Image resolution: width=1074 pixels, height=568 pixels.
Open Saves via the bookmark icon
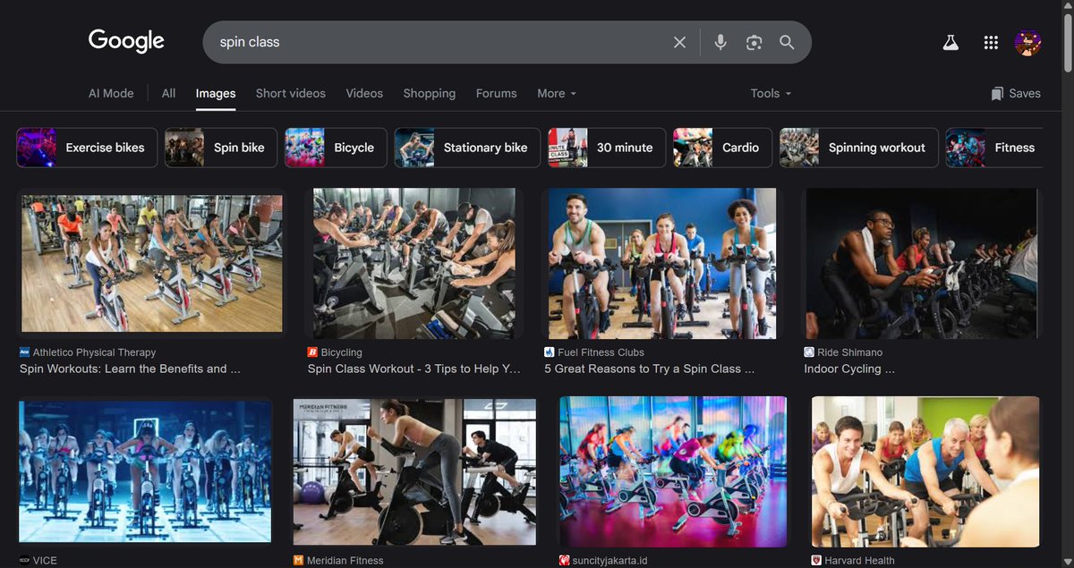(x=1015, y=93)
